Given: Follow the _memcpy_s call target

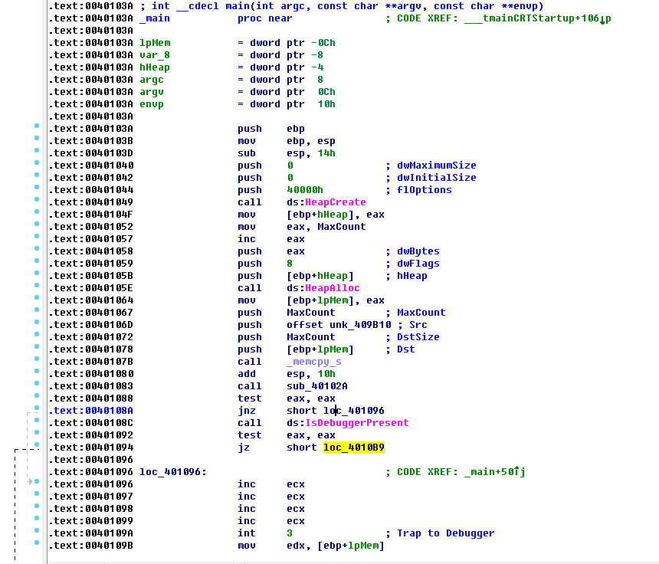Looking at the screenshot, I should tap(314, 362).
